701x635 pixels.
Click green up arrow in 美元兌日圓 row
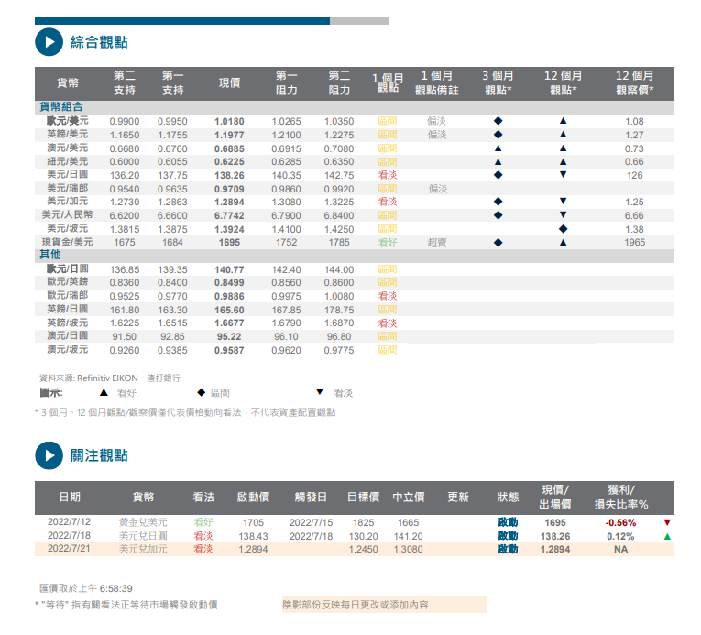[x=667, y=536]
